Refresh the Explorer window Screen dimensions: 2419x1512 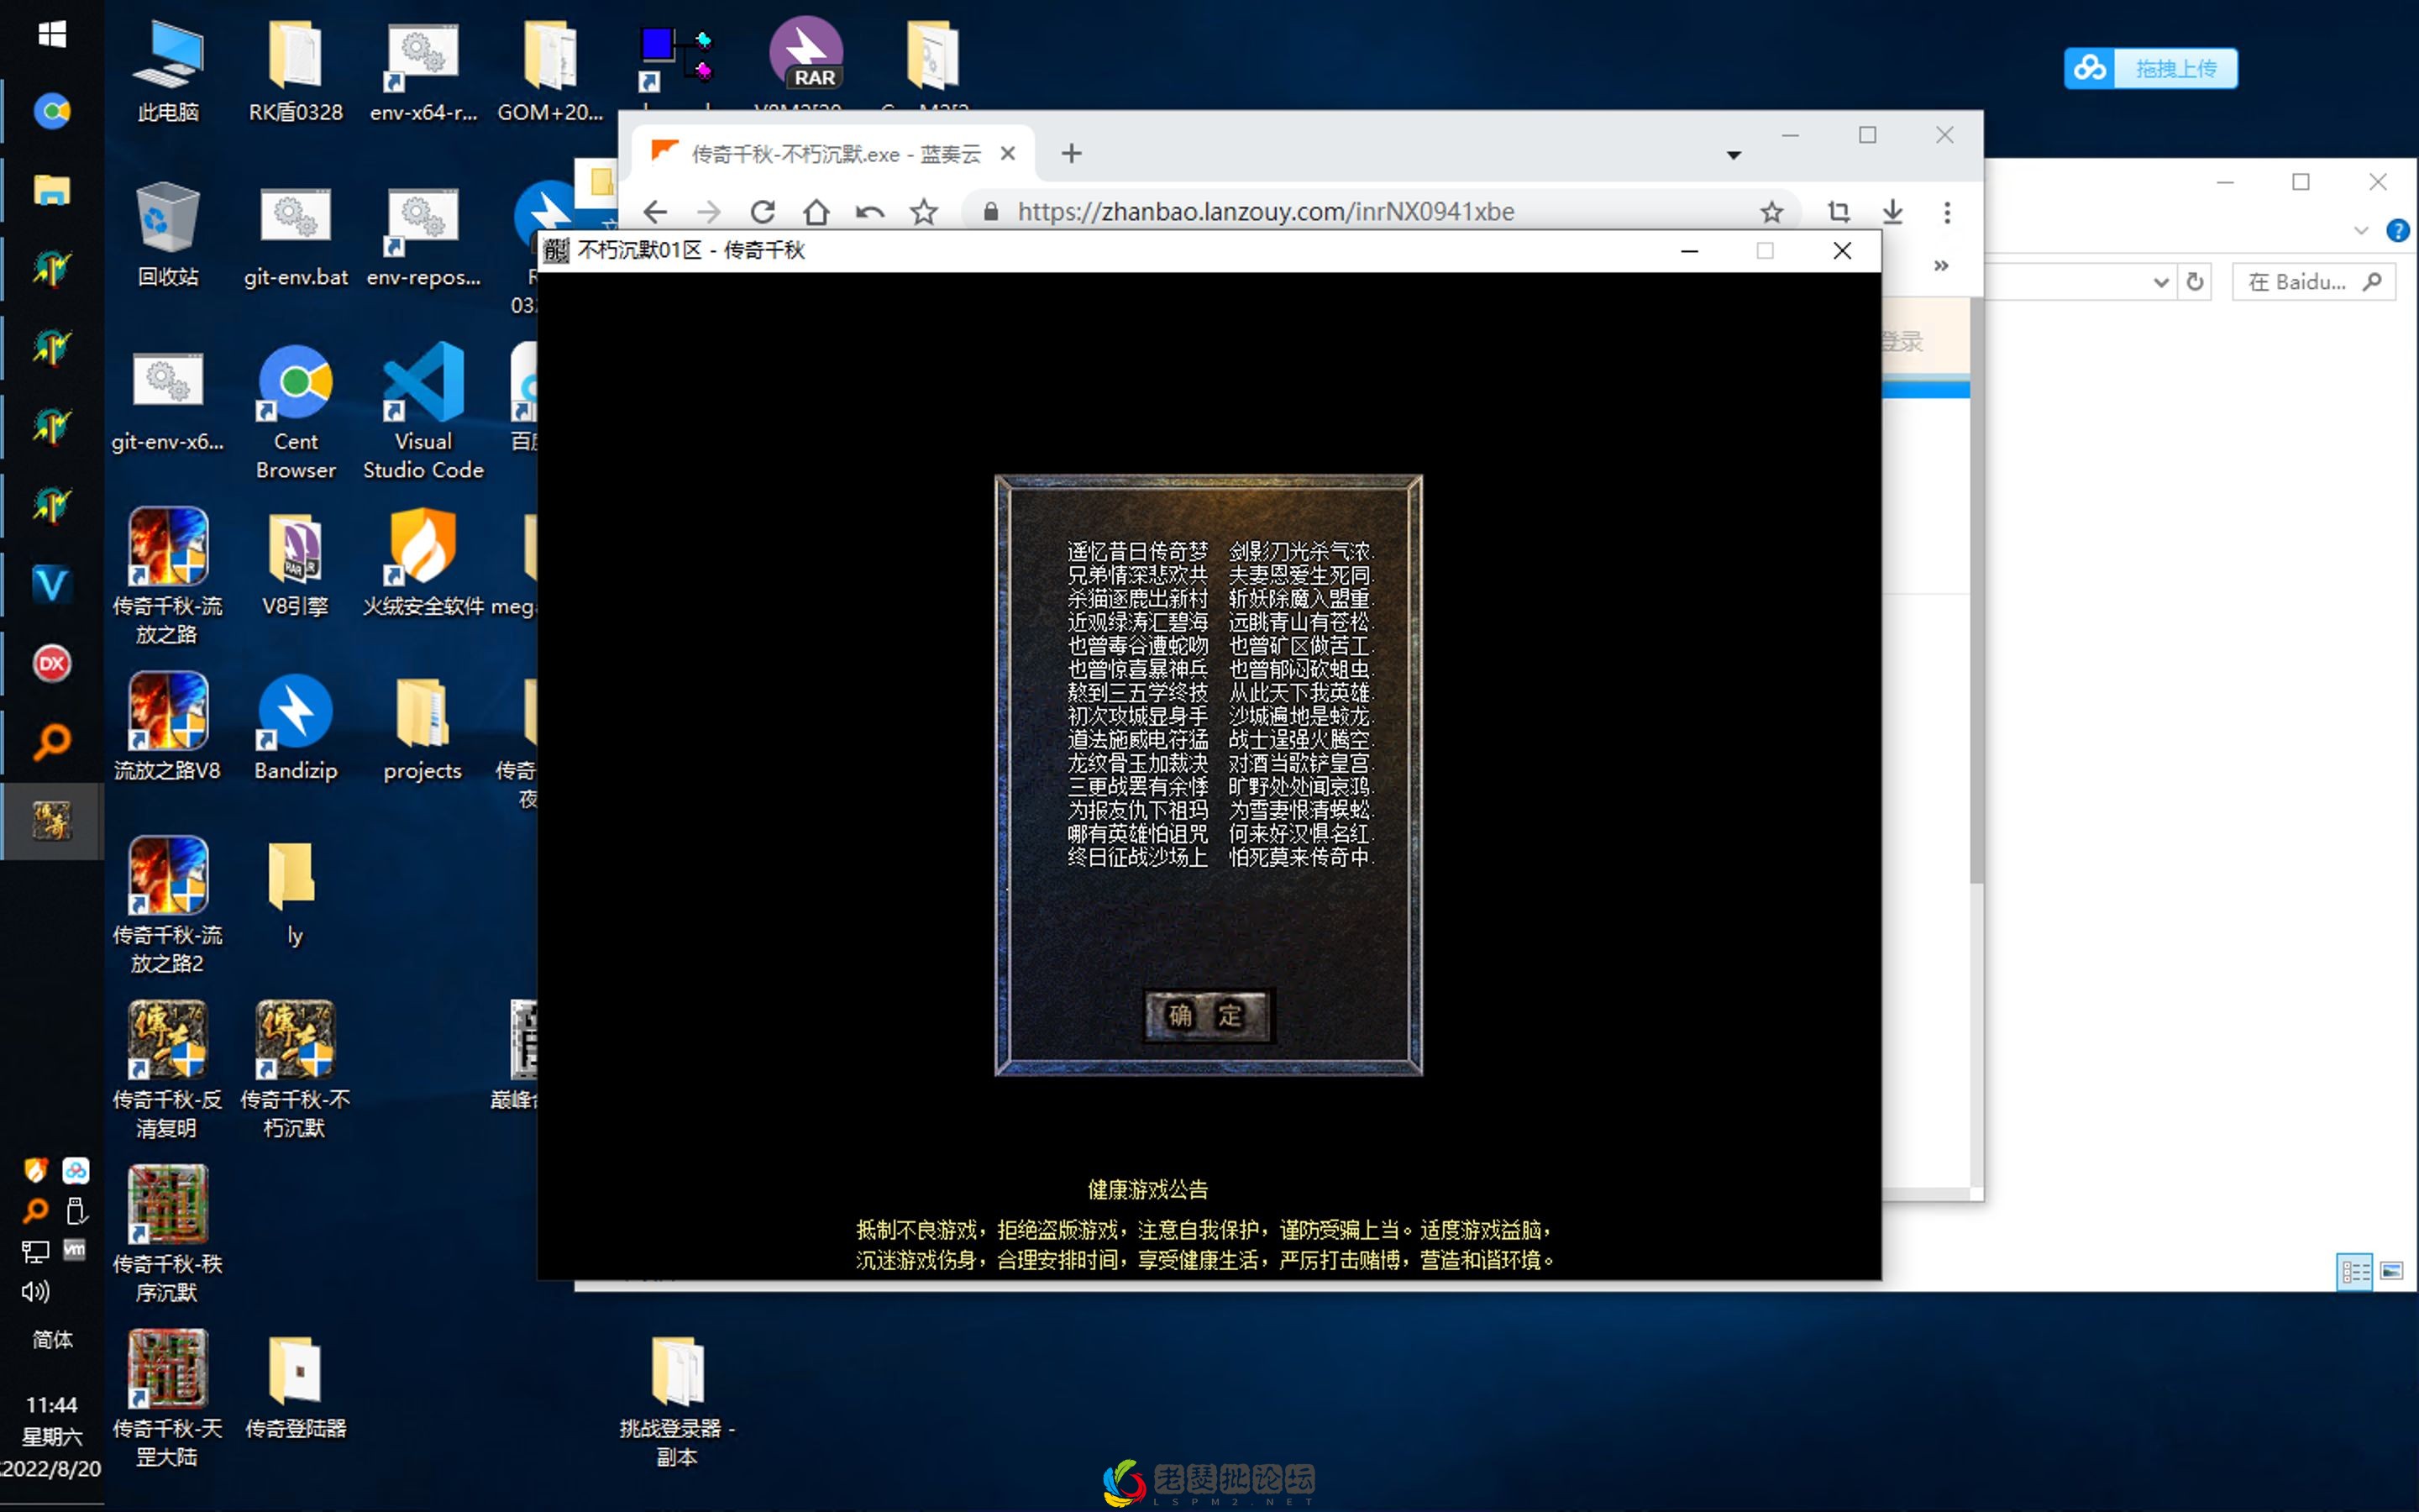click(2195, 282)
